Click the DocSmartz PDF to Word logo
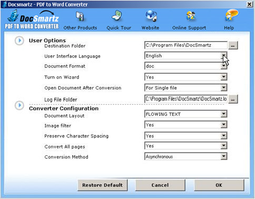This screenshot has width=255, height=199. point(32,19)
